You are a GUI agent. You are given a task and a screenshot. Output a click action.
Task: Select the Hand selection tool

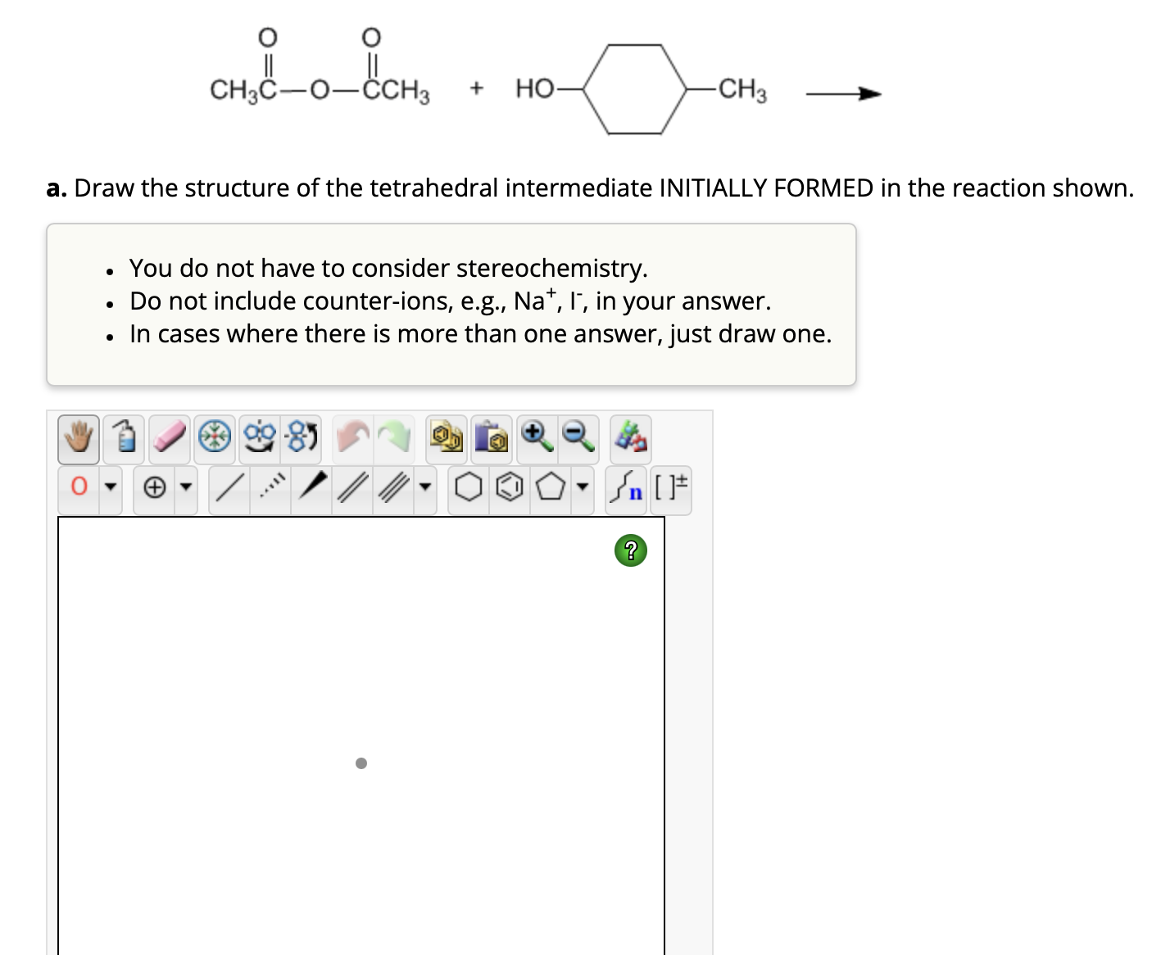(x=78, y=438)
